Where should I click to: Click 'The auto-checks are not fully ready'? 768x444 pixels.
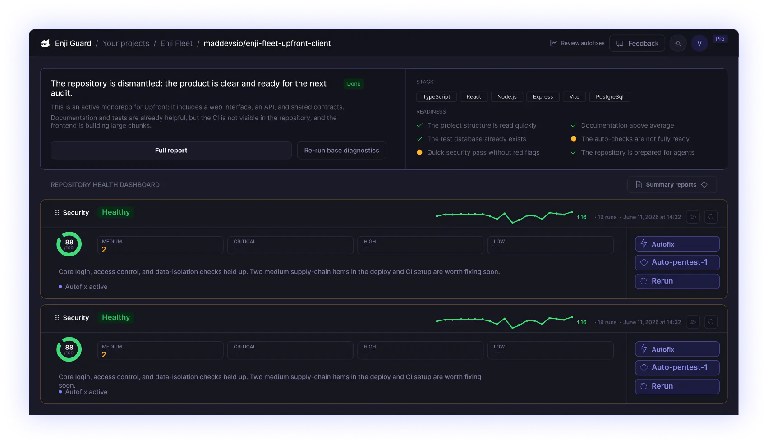635,139
